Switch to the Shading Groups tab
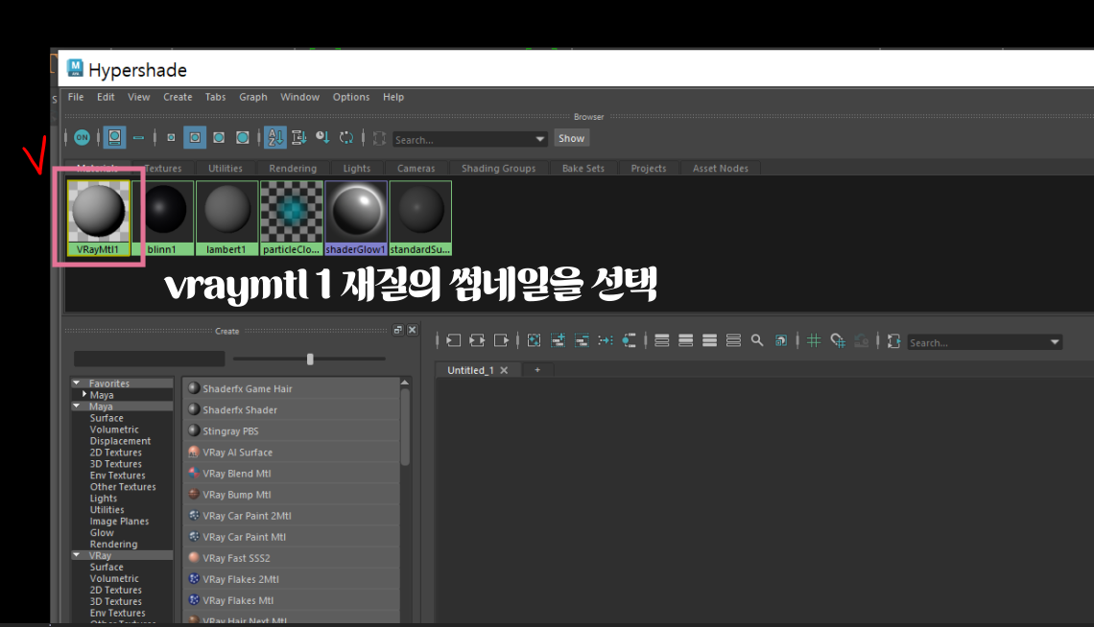The height and width of the screenshot is (627, 1094). click(x=498, y=168)
